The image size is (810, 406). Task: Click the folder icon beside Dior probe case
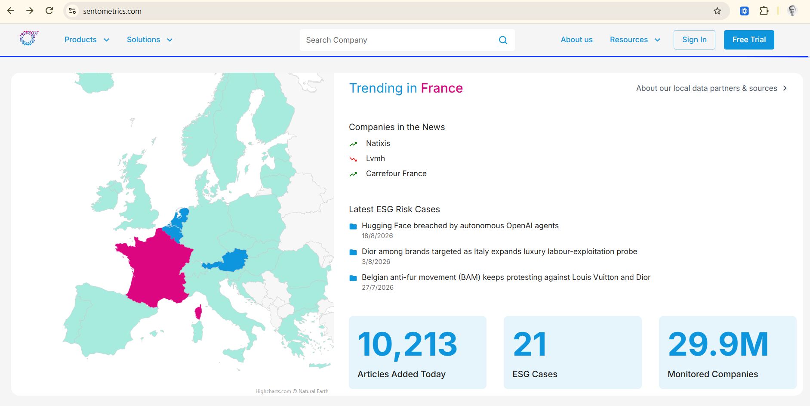coord(353,252)
